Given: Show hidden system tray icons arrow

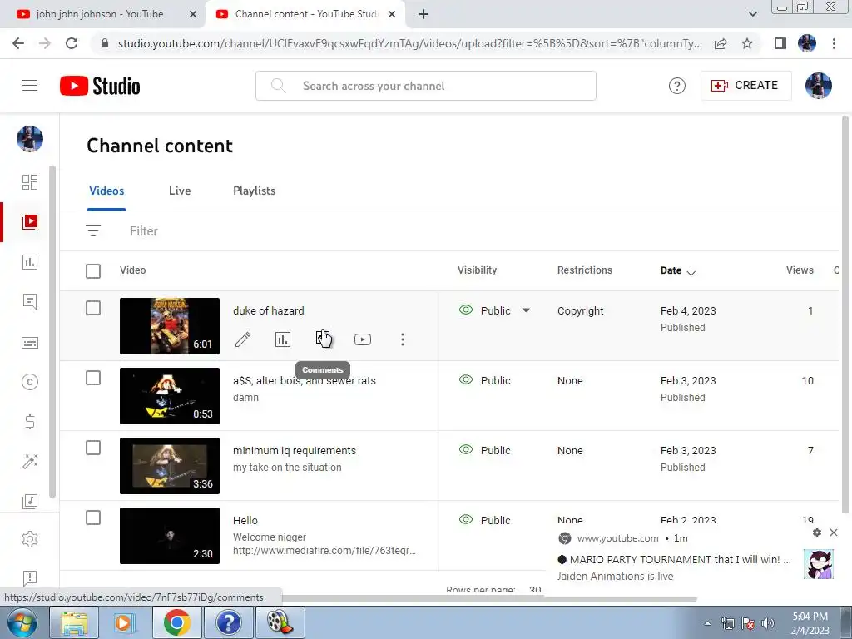Looking at the screenshot, I should point(707,623).
